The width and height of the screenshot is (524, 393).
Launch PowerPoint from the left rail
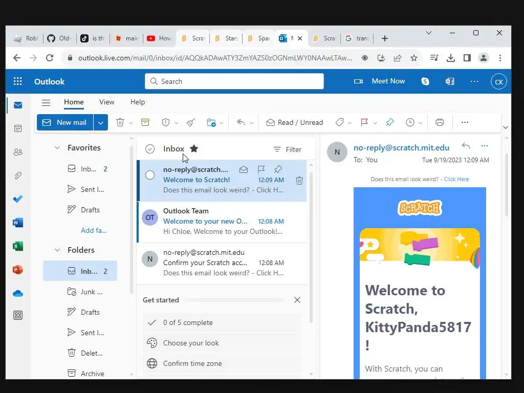pyautogui.click(x=18, y=270)
